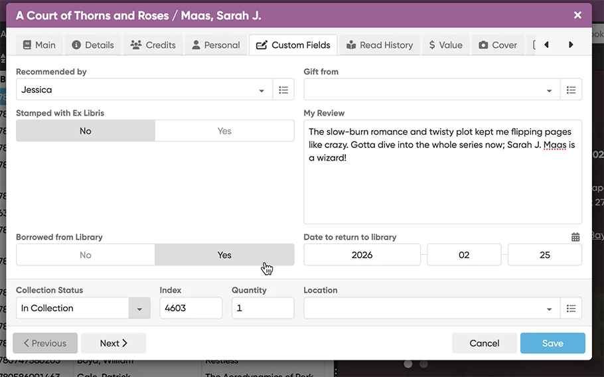
Task: Open the Gift from list manager icon
Action: click(571, 90)
